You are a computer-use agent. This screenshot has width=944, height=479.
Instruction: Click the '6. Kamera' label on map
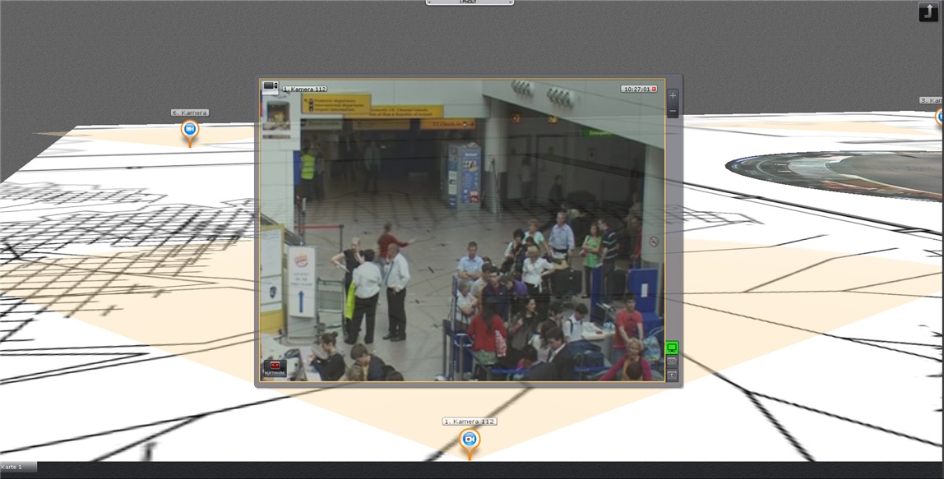190,113
